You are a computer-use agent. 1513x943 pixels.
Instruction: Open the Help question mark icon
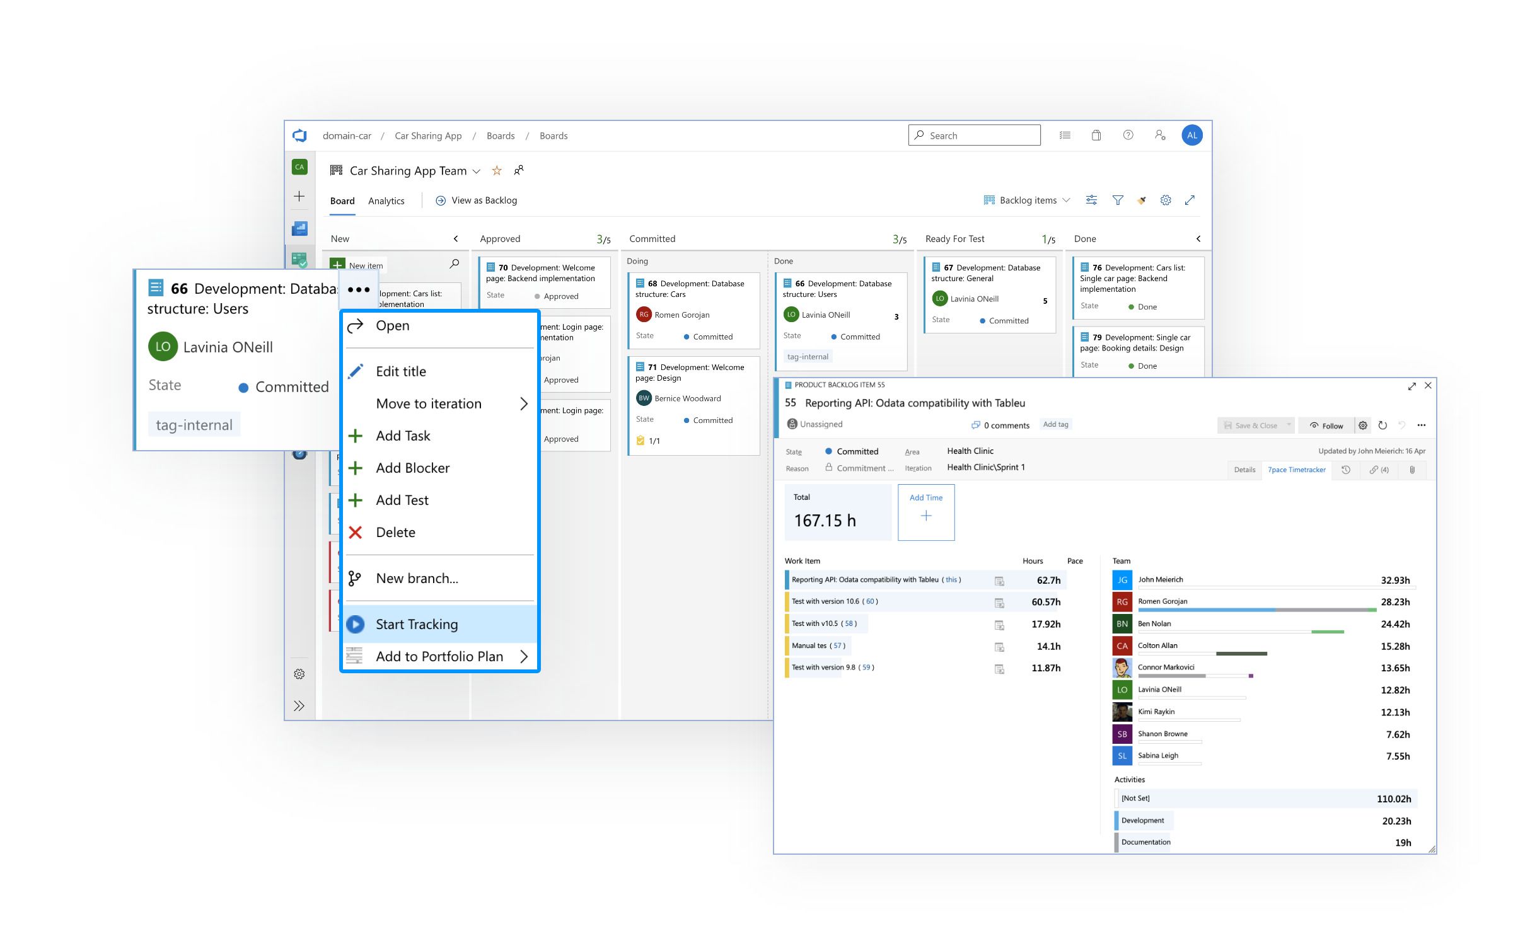click(1128, 136)
